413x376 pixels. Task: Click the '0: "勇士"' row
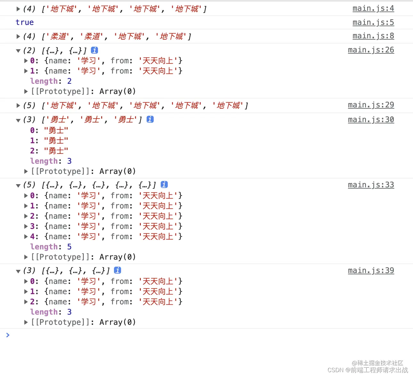[49, 130]
